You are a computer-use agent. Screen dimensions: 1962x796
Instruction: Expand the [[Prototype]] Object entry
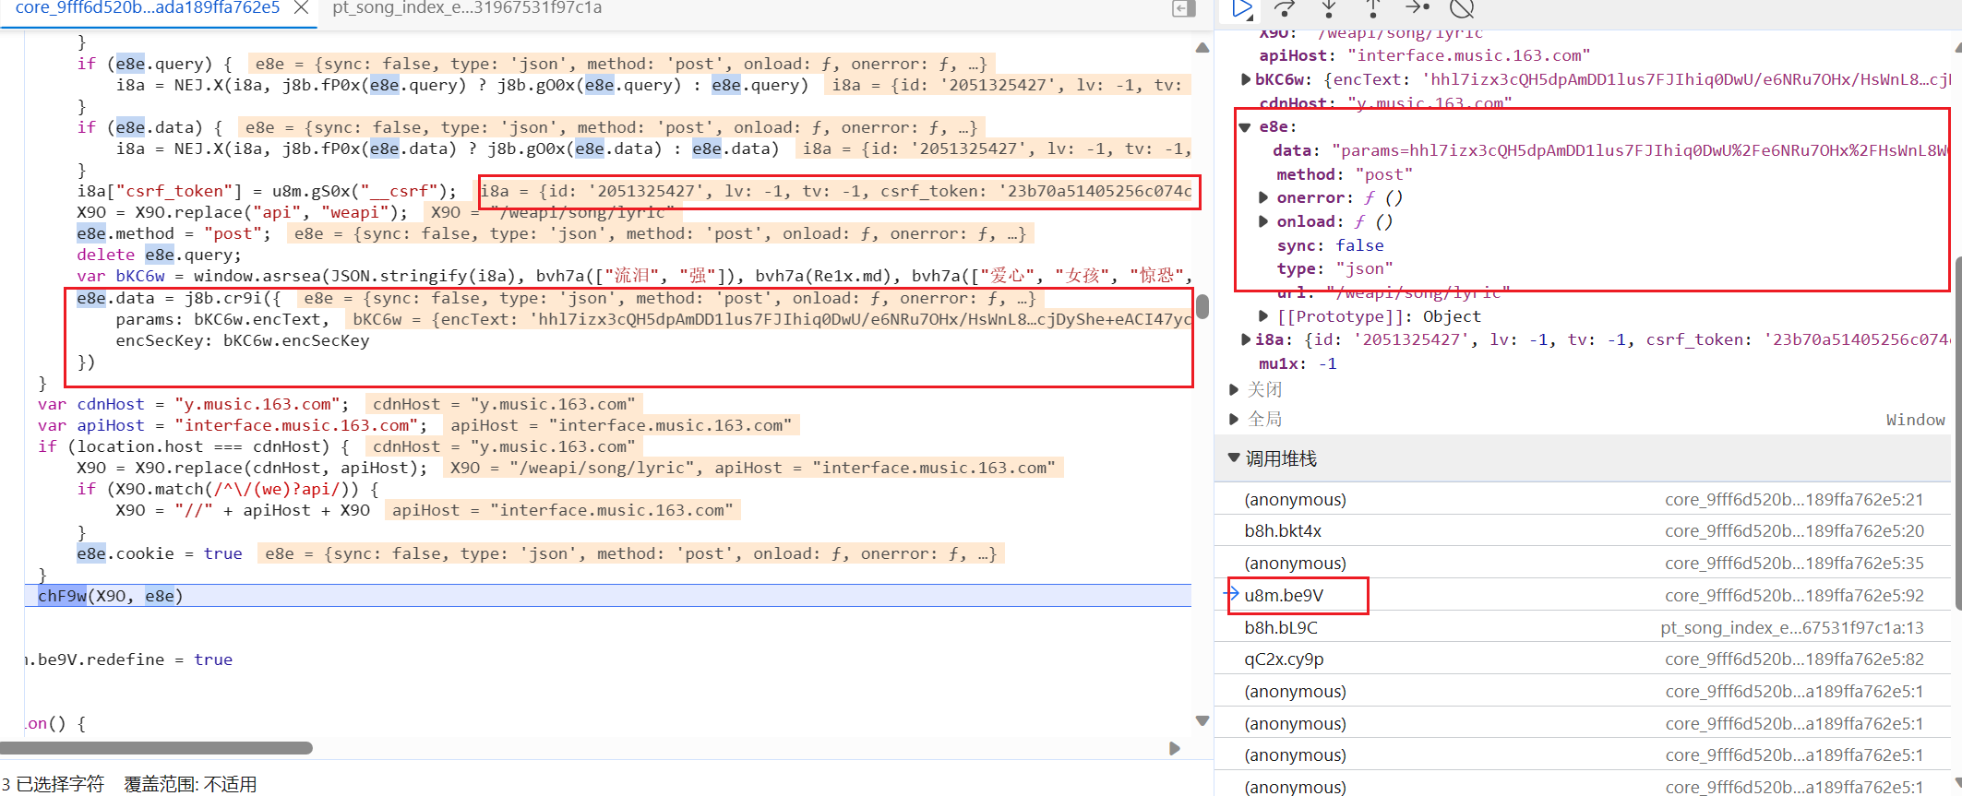coord(1264,316)
